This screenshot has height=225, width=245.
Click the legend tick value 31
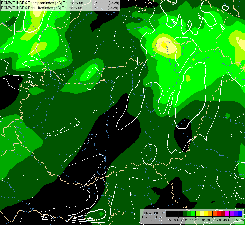point(204,220)
